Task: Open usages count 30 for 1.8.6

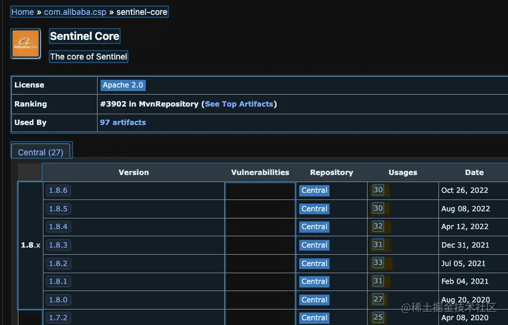Action: point(378,190)
